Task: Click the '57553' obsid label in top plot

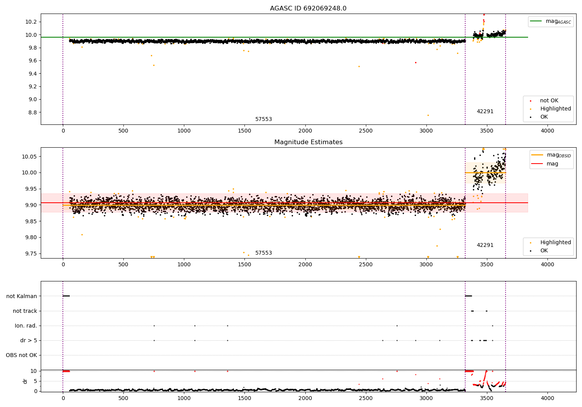Action: pyautogui.click(x=263, y=119)
